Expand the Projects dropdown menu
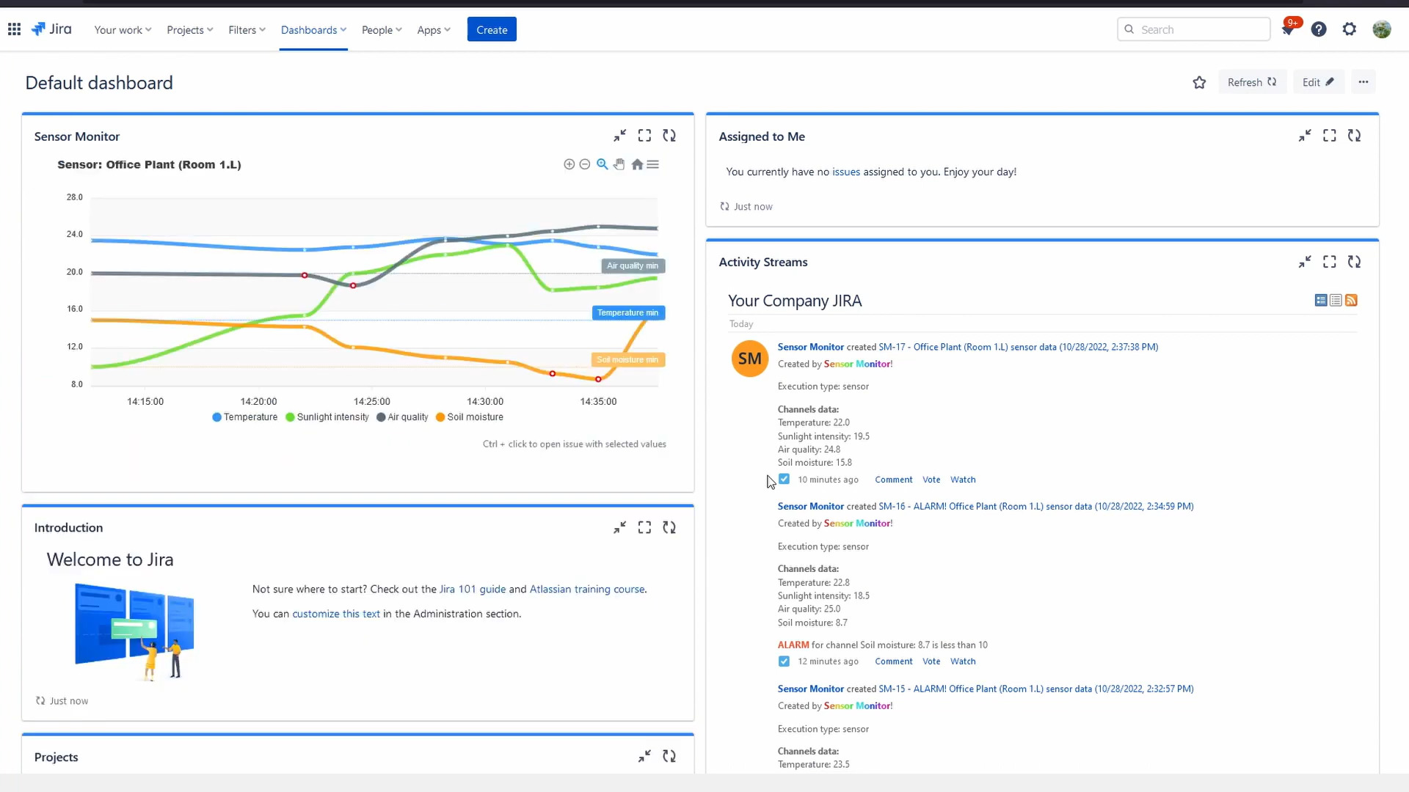The image size is (1409, 792). coord(189,29)
